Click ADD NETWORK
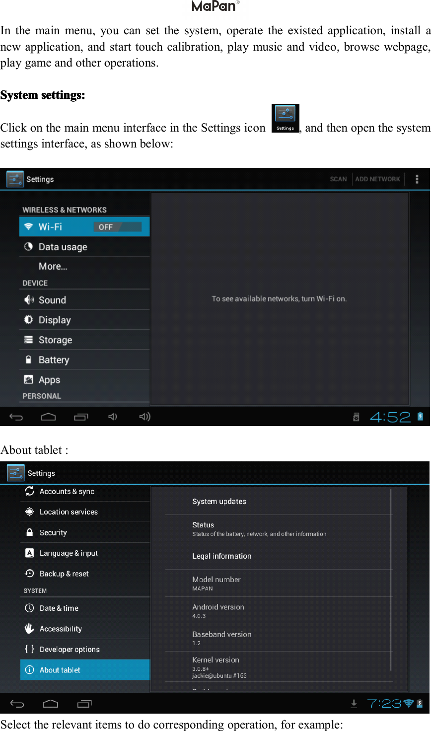Screen dimensions: 431x731 pyautogui.click(x=377, y=179)
